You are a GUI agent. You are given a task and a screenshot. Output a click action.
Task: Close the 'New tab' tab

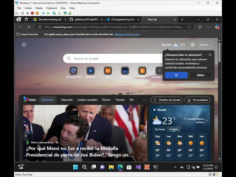point(175,20)
